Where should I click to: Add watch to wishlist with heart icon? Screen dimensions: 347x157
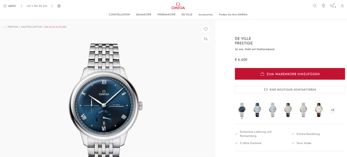pos(206,29)
